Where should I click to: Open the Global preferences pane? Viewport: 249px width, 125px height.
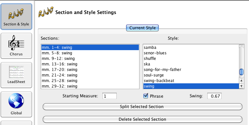pyautogui.click(x=16, y=104)
